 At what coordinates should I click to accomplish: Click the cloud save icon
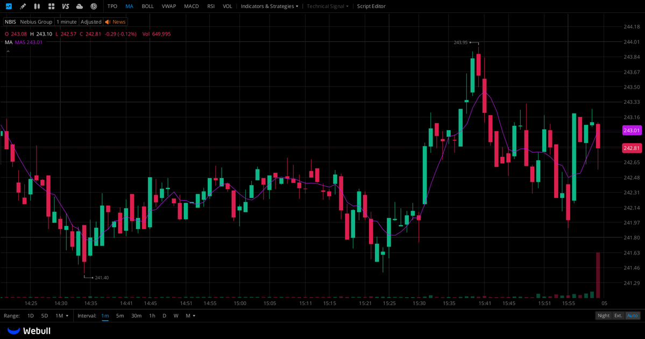[80, 6]
